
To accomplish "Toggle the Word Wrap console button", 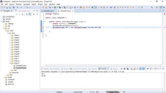I will click(137, 69).
